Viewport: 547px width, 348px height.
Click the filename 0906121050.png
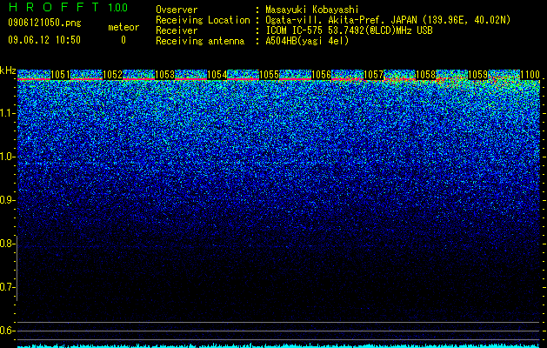coord(44,23)
